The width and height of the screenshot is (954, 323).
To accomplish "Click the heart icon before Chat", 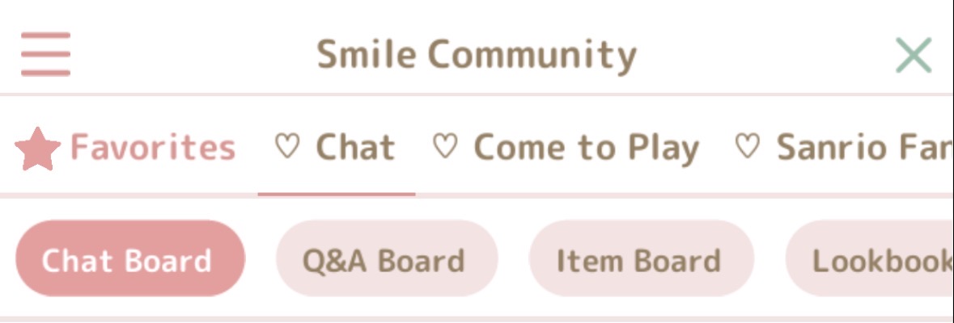I will (x=287, y=147).
